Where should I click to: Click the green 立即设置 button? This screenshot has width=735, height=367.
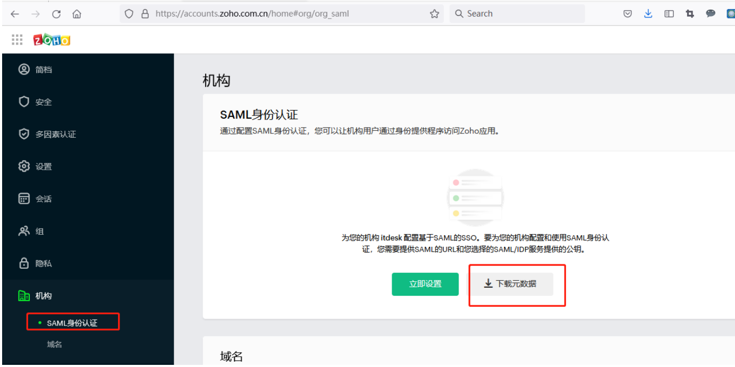click(425, 284)
